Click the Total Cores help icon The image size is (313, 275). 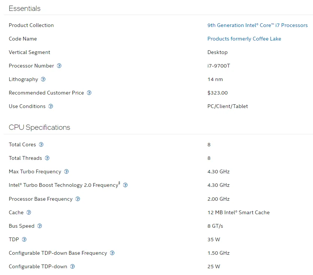tap(41, 144)
